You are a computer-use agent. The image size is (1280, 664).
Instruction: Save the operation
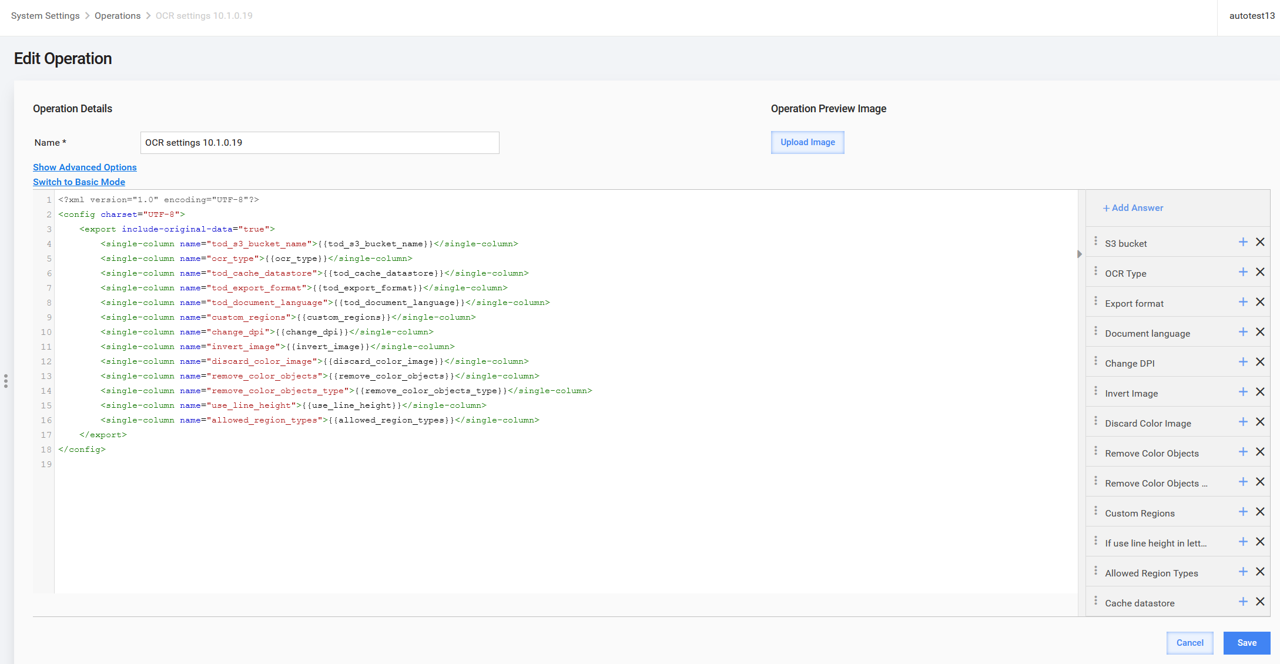(1247, 643)
